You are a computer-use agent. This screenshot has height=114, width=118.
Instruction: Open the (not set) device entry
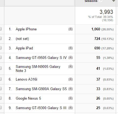(x=22, y=39)
